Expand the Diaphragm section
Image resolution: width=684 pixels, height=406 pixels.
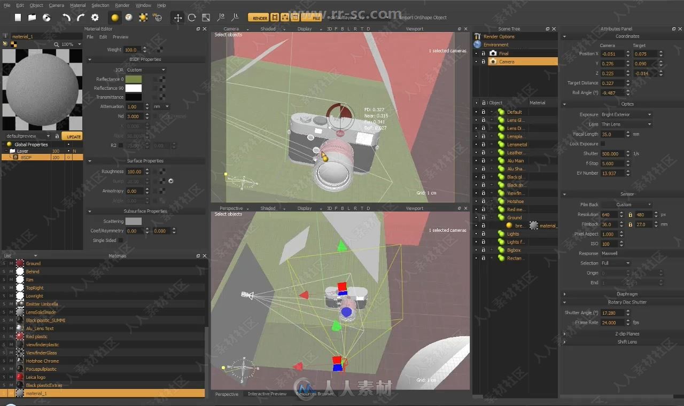(565, 294)
